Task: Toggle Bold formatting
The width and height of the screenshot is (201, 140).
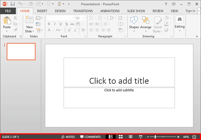Action: point(49,24)
